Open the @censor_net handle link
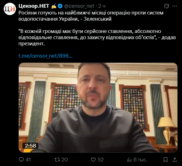Screen dimensions: 182x166 coord(79,6)
